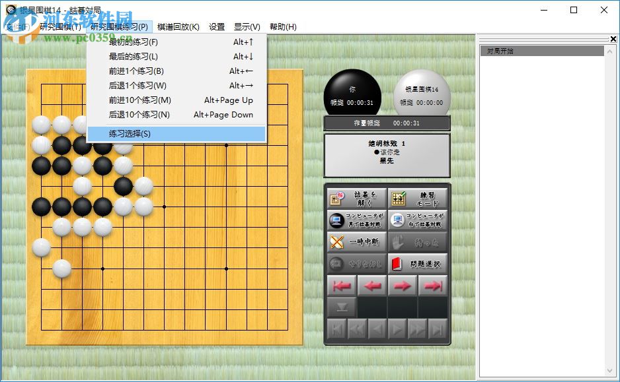Viewport: 620px width, 382px height.
Task: Click the red back arrow
Action: click(x=371, y=285)
